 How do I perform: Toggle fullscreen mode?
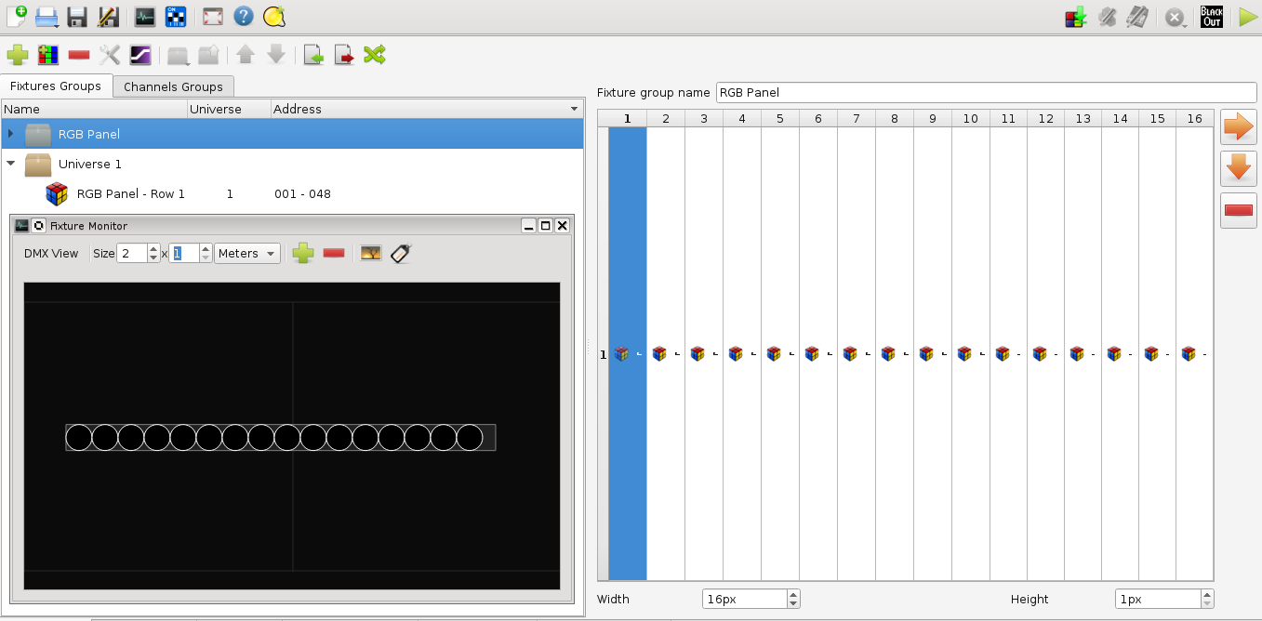click(213, 16)
